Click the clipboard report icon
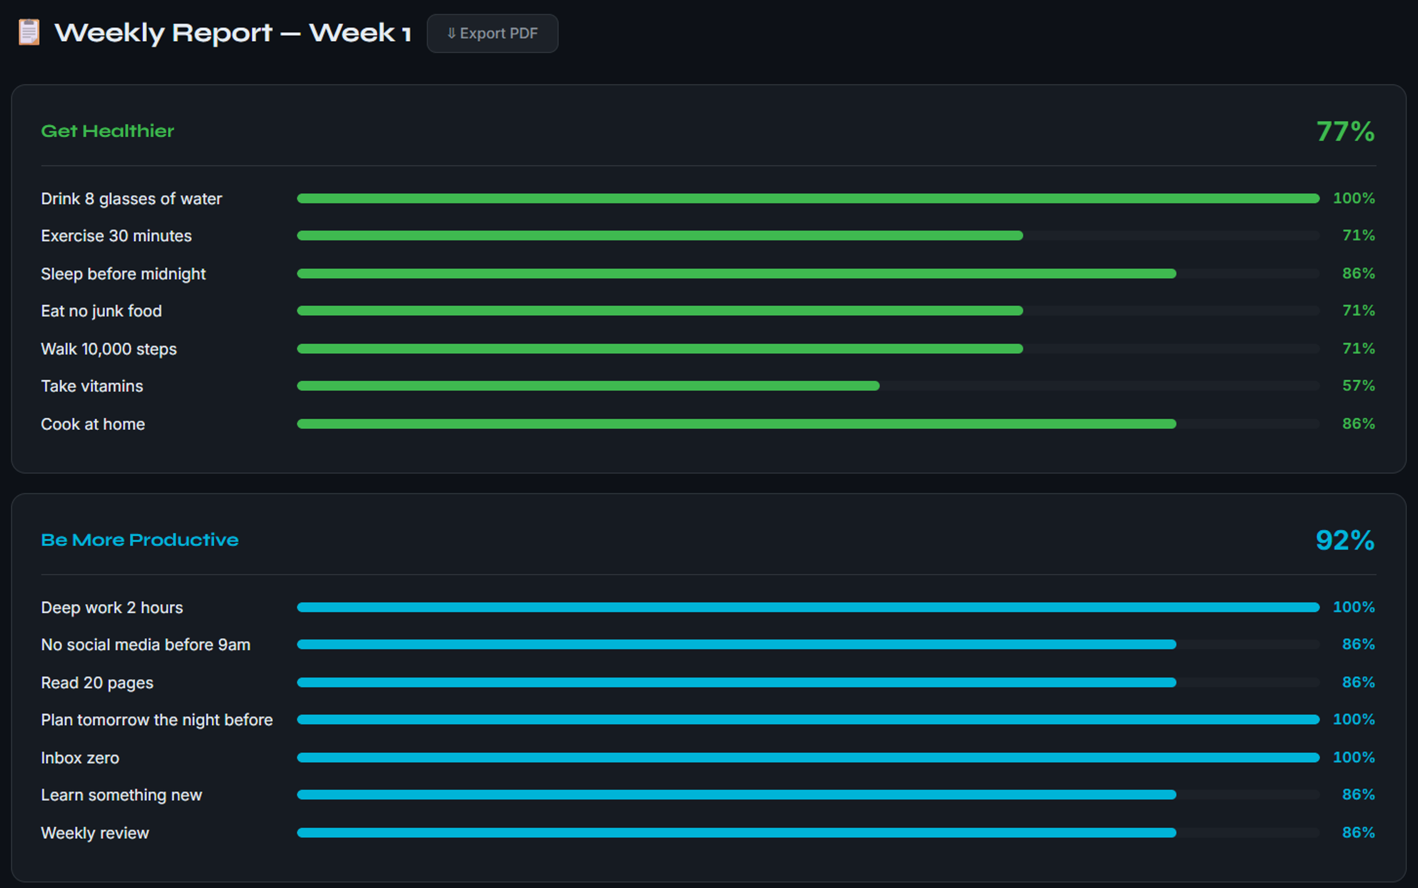1418x888 pixels. (x=28, y=33)
